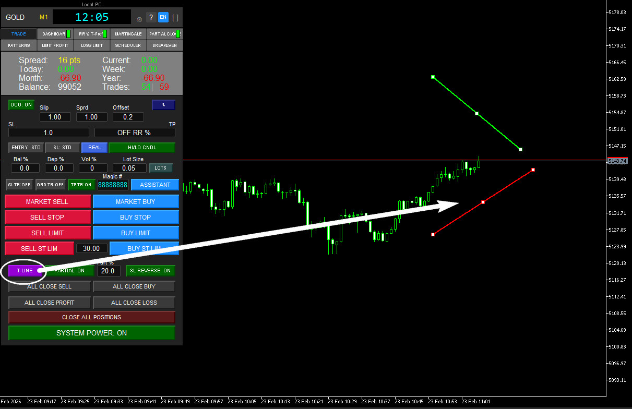Switch off SYSTEM POWER: ON
The width and height of the screenshot is (632, 409).
pyautogui.click(x=92, y=333)
